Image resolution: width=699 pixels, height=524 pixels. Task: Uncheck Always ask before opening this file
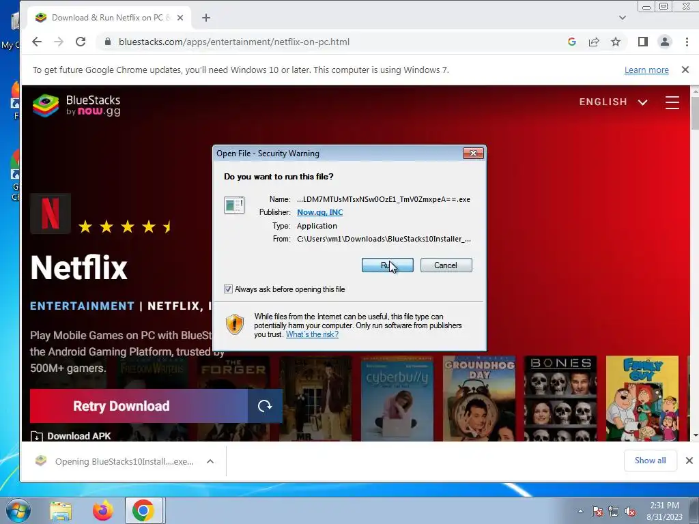click(228, 289)
